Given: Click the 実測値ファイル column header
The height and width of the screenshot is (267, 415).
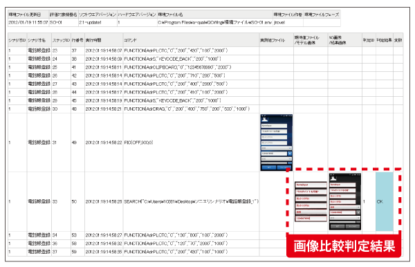Looking at the screenshot, I should pyautogui.click(x=276, y=40).
